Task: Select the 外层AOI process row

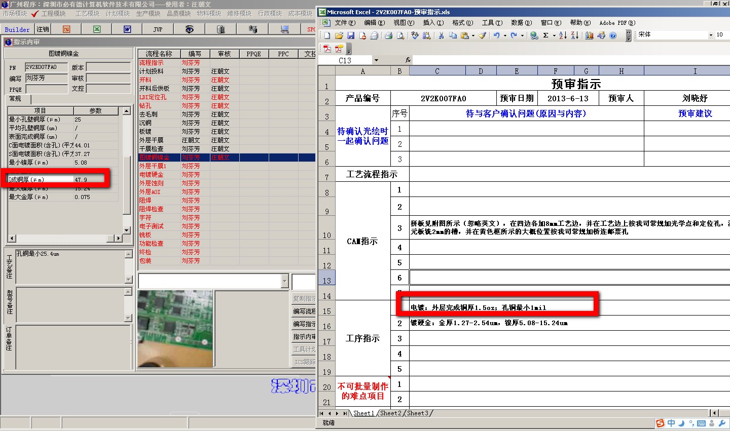Action: 227,192
